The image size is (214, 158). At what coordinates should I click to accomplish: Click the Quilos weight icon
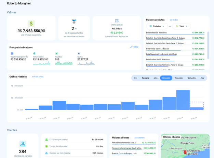(x=79, y=53)
